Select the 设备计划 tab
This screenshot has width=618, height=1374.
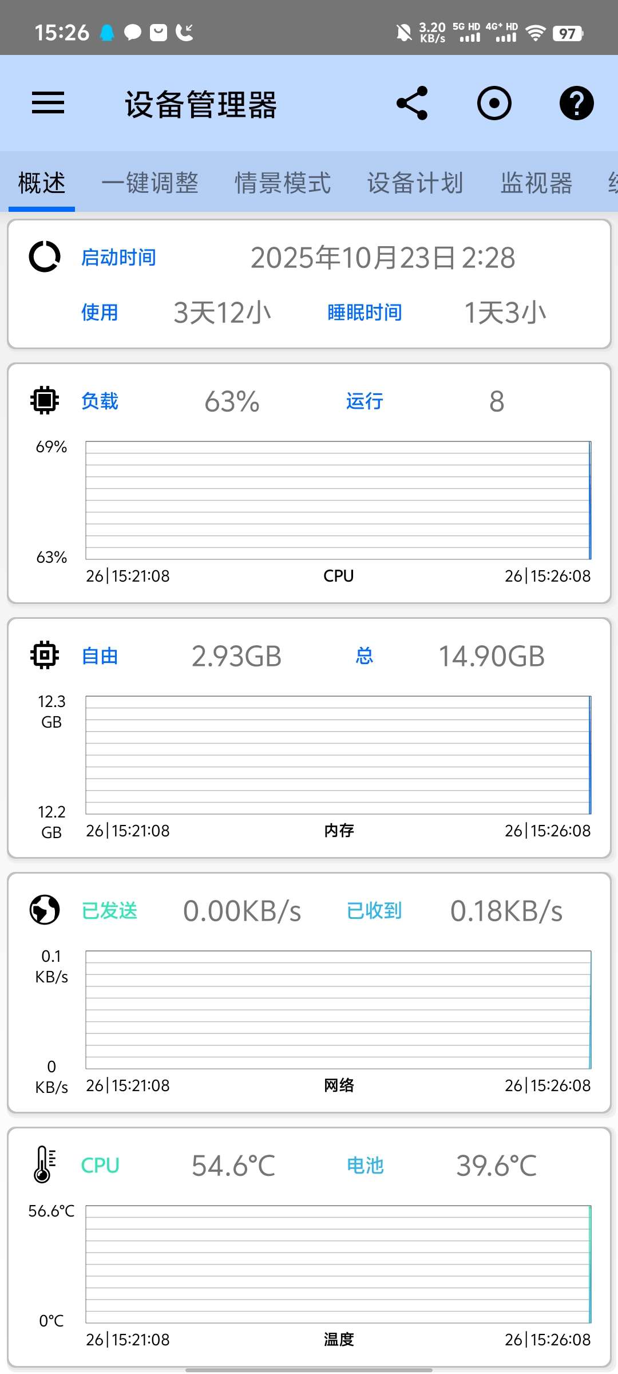coord(415,183)
